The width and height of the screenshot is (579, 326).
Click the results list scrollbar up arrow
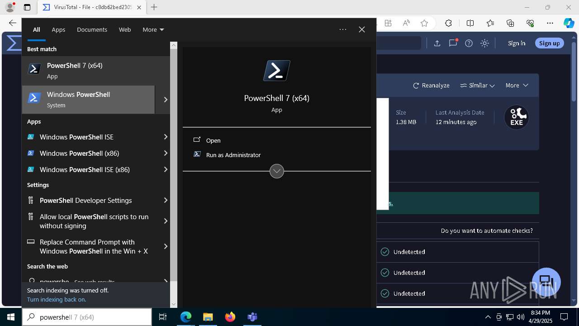(x=174, y=45)
